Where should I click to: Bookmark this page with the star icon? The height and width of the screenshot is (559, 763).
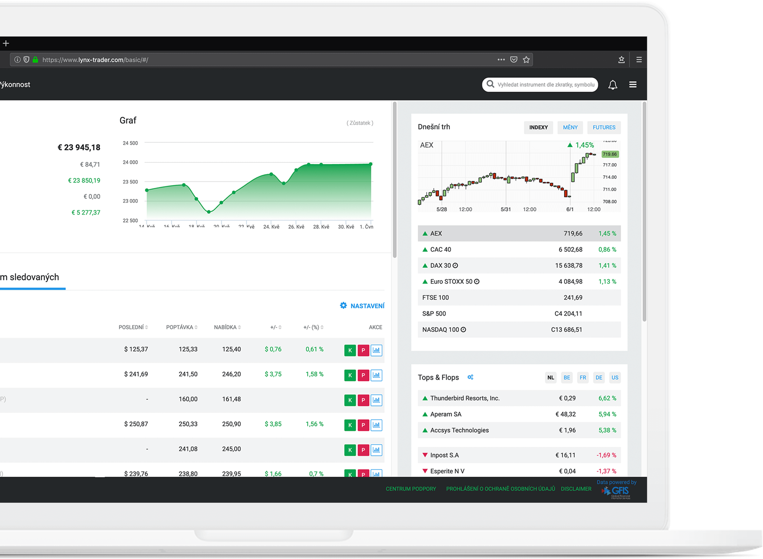(526, 60)
